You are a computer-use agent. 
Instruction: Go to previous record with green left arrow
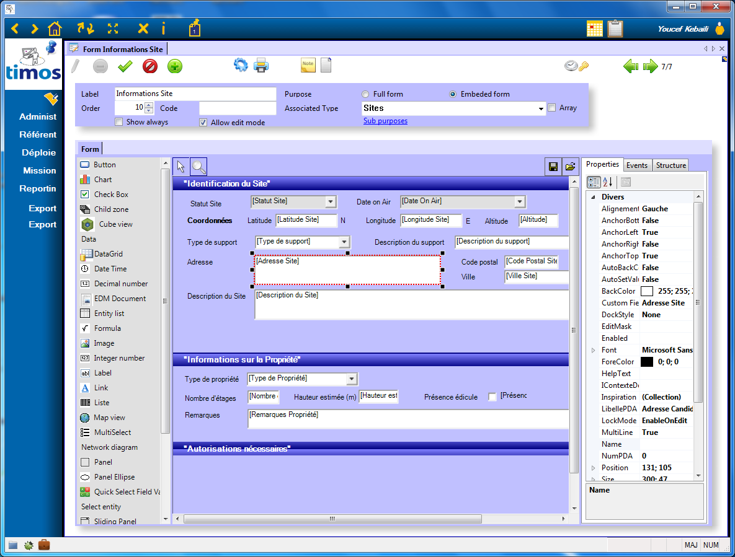coord(630,66)
